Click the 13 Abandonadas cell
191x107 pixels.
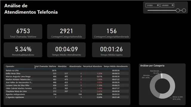81,83
